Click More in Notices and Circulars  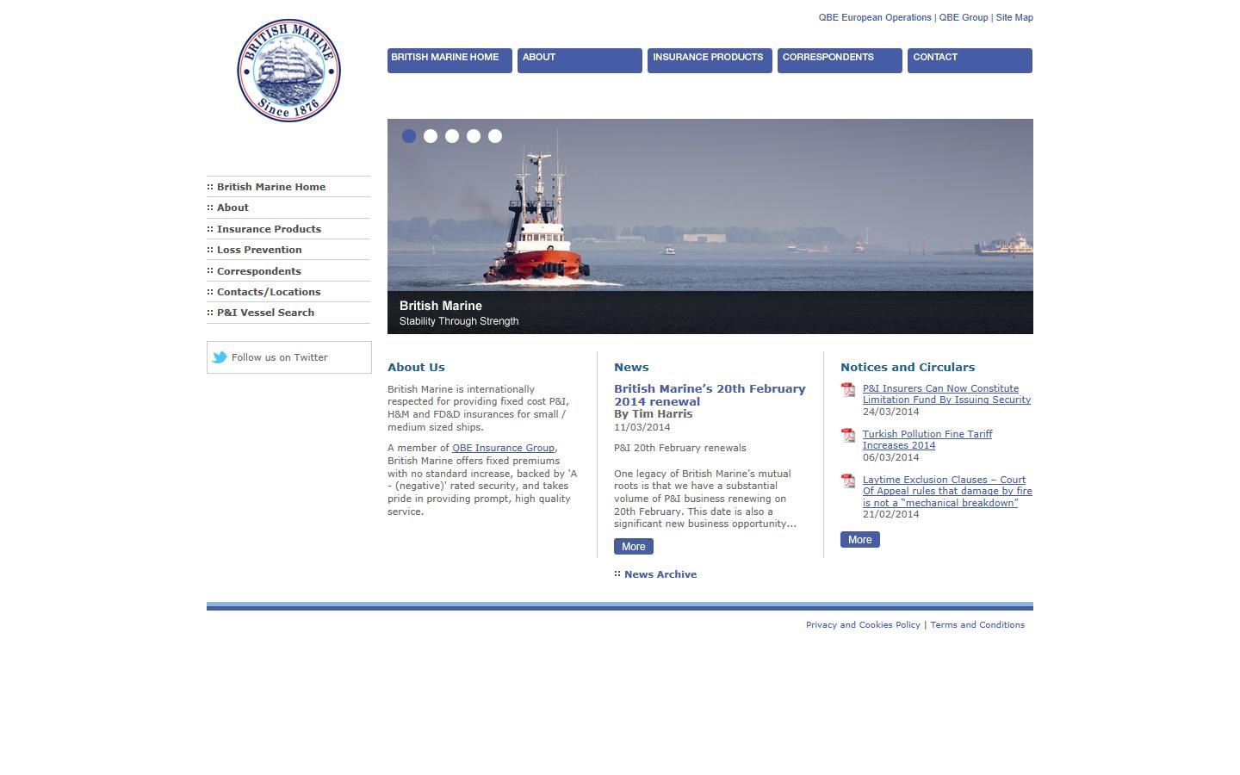859,539
